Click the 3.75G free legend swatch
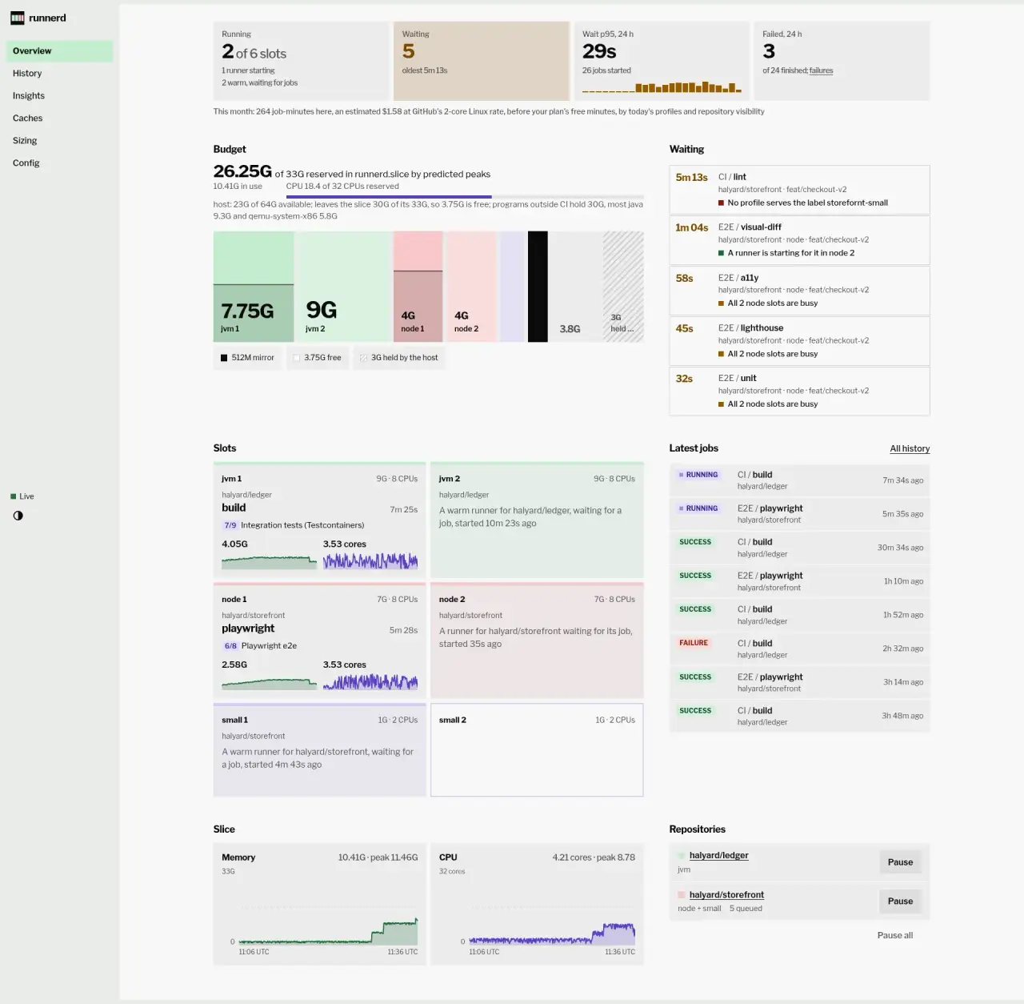The height and width of the screenshot is (1004, 1024). (297, 358)
